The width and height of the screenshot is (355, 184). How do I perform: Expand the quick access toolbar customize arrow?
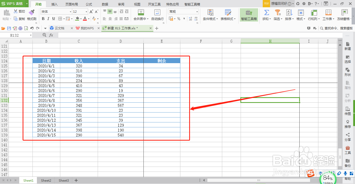tap(45, 28)
